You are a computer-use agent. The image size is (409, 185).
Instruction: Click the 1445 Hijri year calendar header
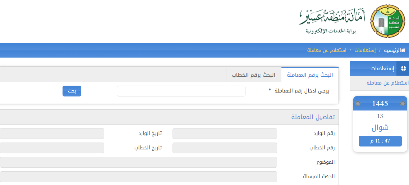click(380, 104)
